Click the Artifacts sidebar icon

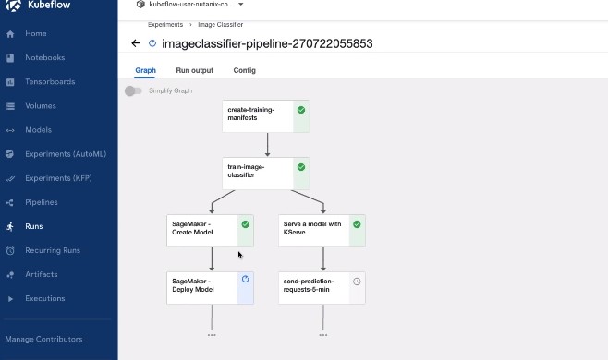click(x=10, y=275)
